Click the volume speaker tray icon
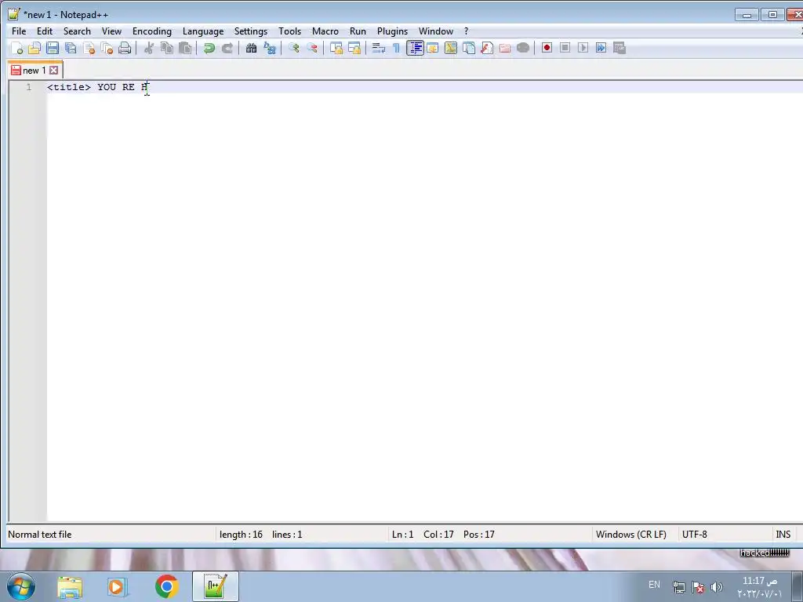This screenshot has height=602, width=803. point(717,587)
